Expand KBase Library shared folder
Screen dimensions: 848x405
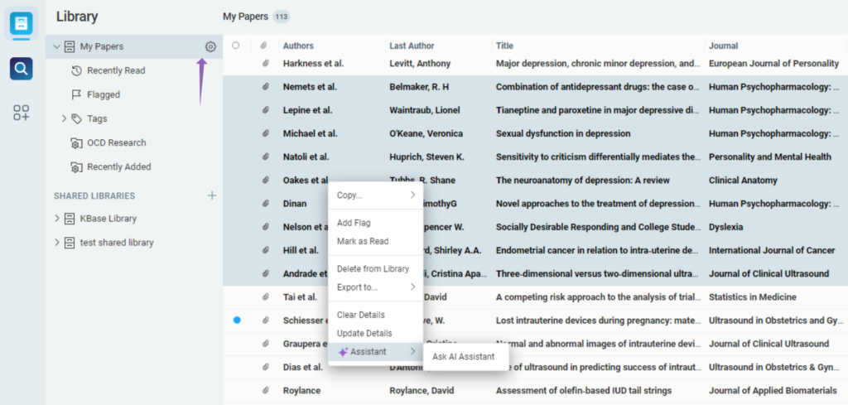(x=56, y=219)
